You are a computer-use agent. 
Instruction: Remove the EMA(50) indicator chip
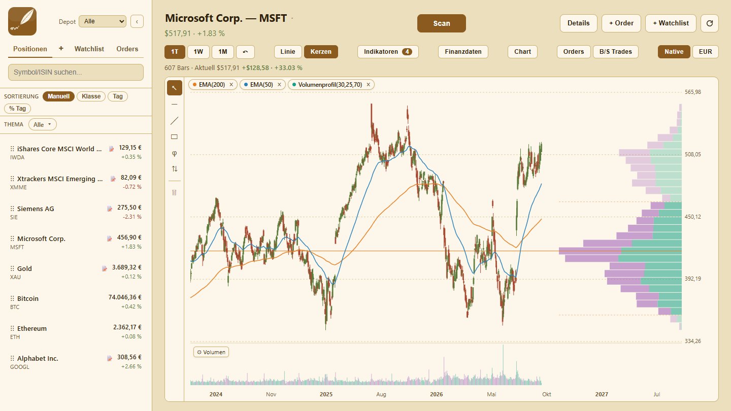279,85
